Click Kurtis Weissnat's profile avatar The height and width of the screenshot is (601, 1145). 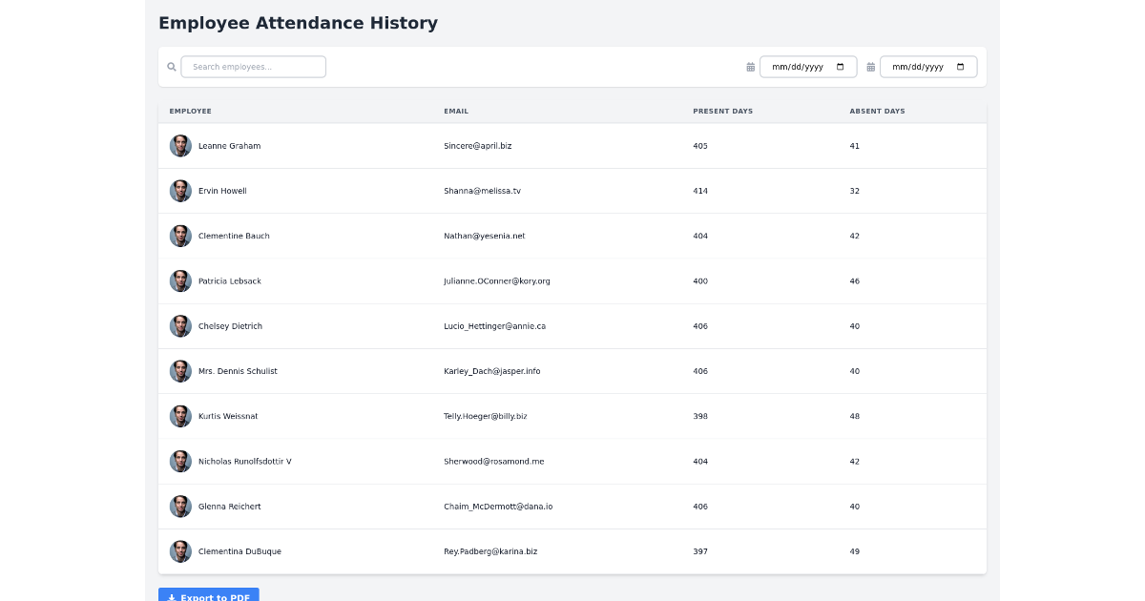(180, 416)
